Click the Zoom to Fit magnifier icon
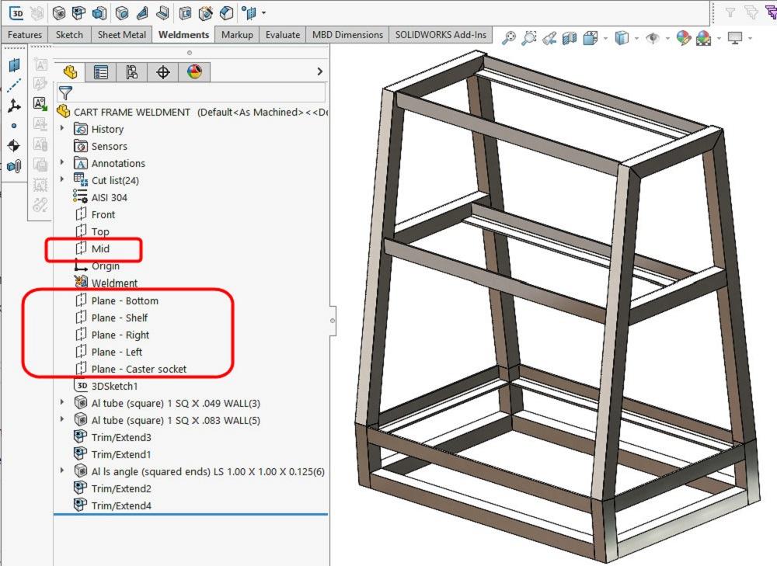 pyautogui.click(x=509, y=37)
